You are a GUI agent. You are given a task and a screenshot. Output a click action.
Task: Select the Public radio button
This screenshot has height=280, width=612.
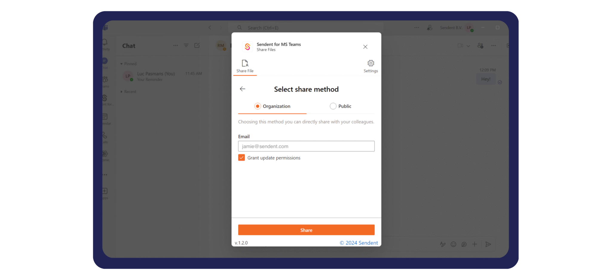coord(333,106)
